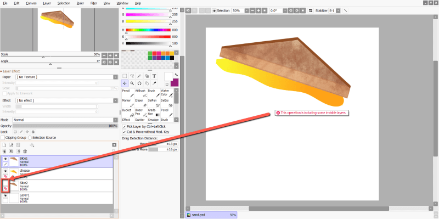Screen dimensions: 439x219
Task: Flip the canvas view horizontally
Action: (311, 10)
